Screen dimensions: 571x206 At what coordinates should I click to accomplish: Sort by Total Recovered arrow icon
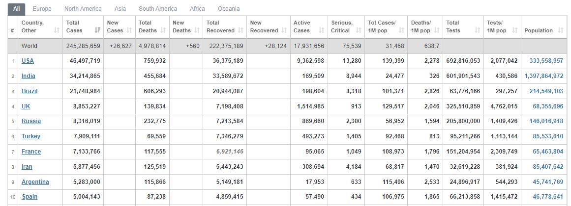pos(240,30)
